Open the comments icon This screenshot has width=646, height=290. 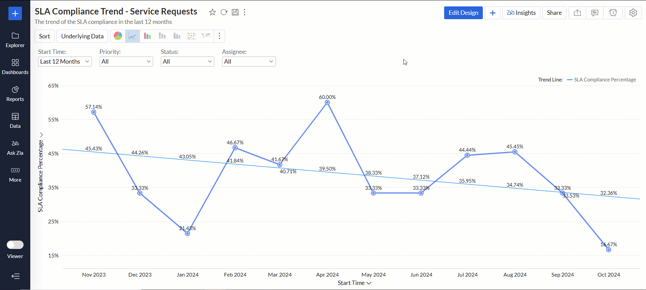click(x=595, y=13)
